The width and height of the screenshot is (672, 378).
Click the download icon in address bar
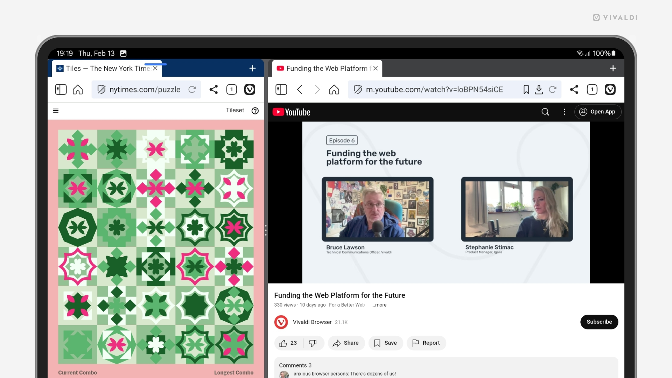(x=539, y=90)
